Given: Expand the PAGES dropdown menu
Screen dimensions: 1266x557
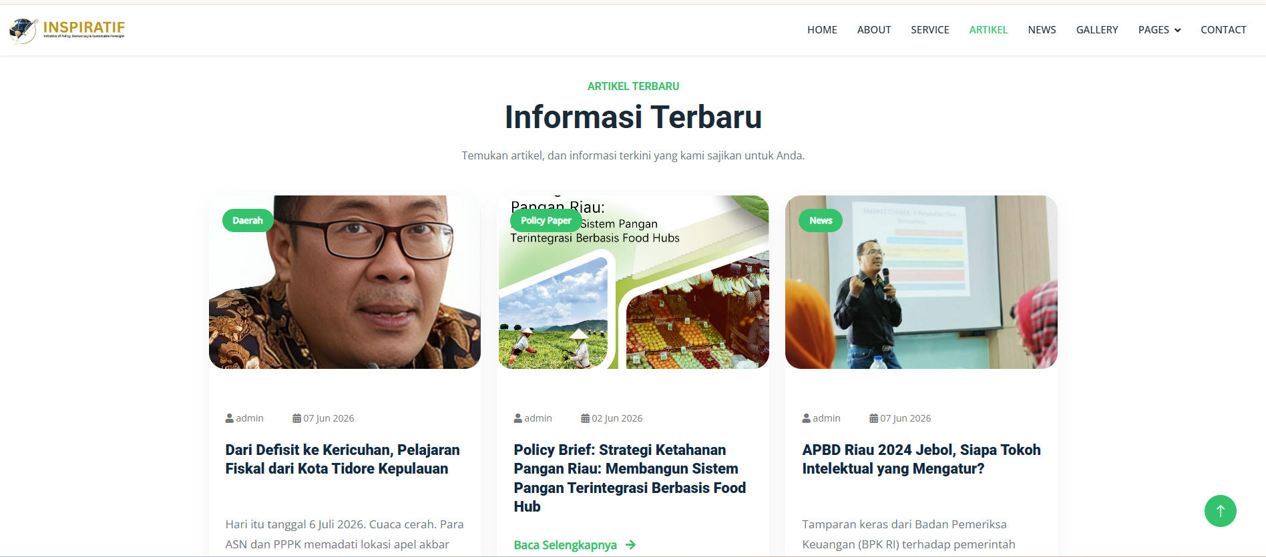Looking at the screenshot, I should coord(1159,30).
